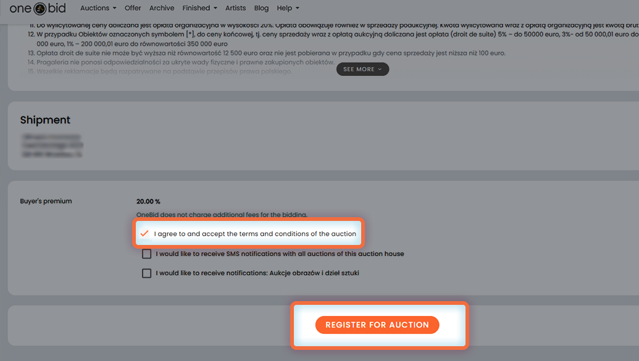The height and width of the screenshot is (361, 639).
Task: Open the Artists page
Action: [x=236, y=8]
